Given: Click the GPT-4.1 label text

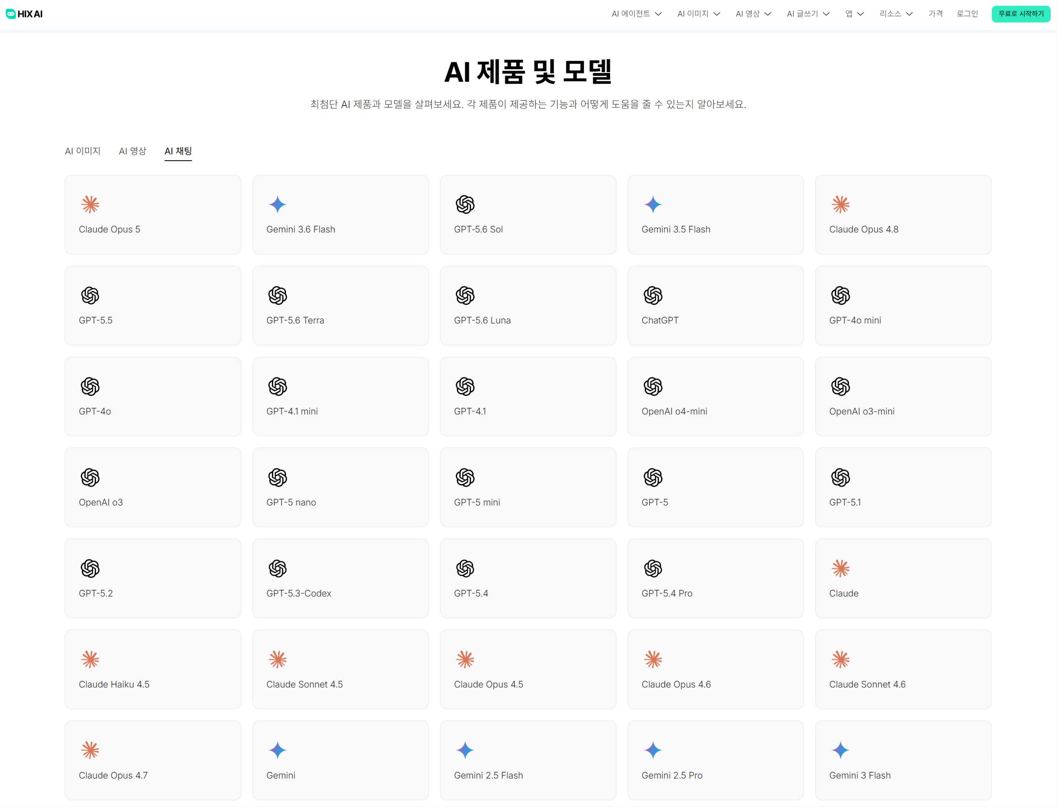Looking at the screenshot, I should [x=470, y=411].
